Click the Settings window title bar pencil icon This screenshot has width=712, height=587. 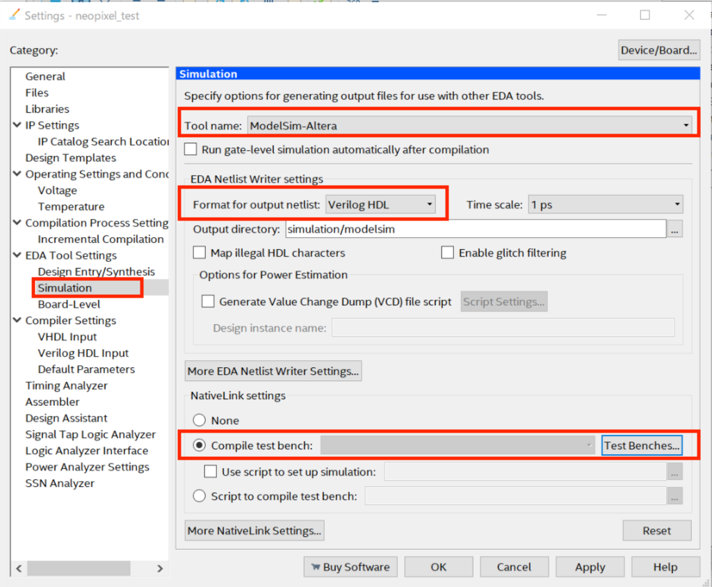14,15
